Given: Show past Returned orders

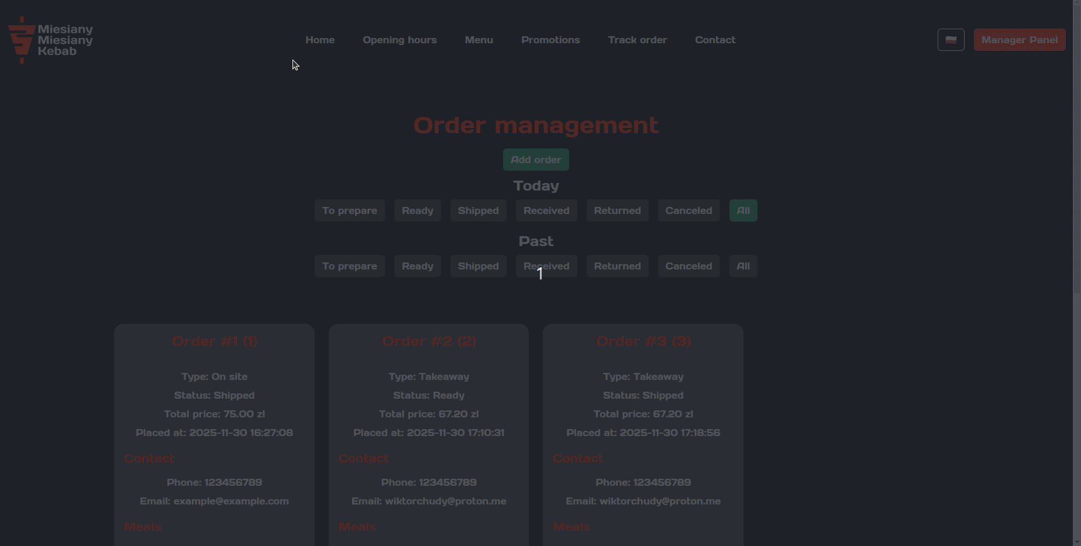Looking at the screenshot, I should coord(617,266).
